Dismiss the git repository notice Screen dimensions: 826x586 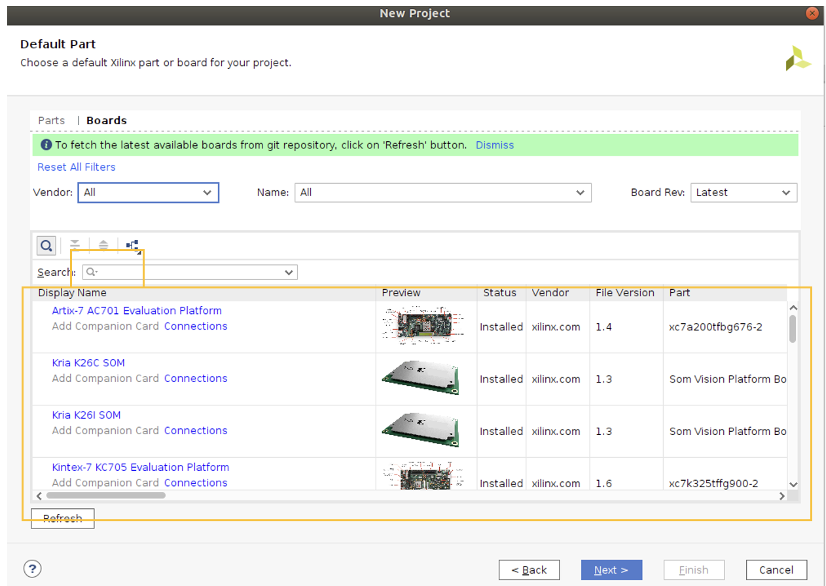(494, 145)
